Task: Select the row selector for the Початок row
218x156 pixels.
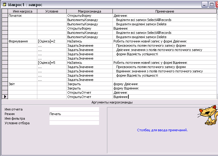Action: coord(5,16)
